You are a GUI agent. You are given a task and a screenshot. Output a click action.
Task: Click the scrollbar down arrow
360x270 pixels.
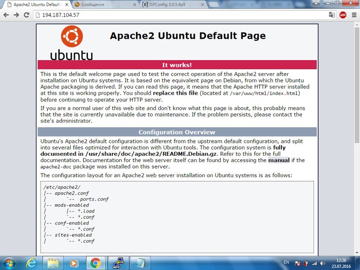click(357, 253)
